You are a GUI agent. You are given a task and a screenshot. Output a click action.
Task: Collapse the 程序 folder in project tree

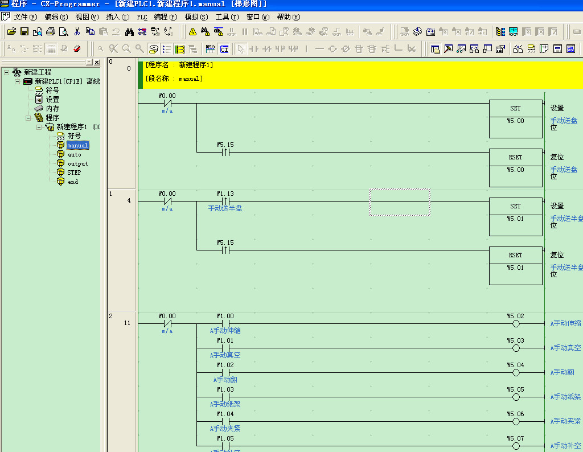[x=28, y=118]
